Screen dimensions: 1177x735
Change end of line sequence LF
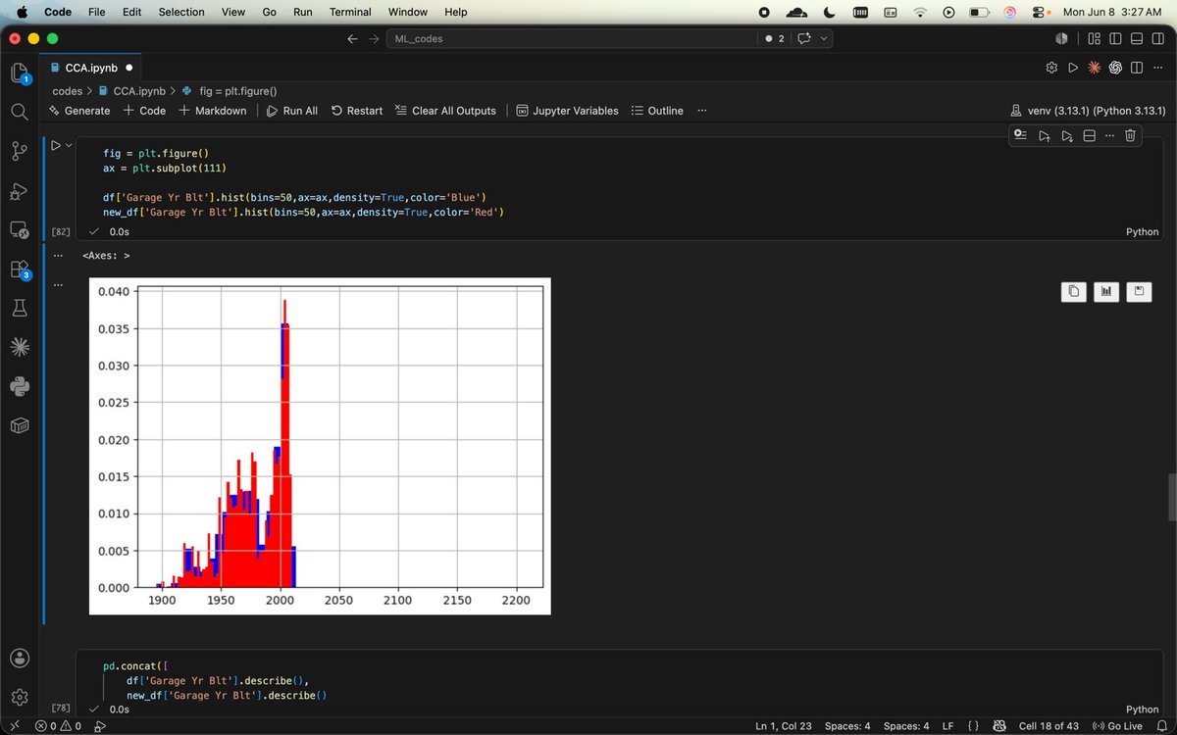pyautogui.click(x=948, y=726)
